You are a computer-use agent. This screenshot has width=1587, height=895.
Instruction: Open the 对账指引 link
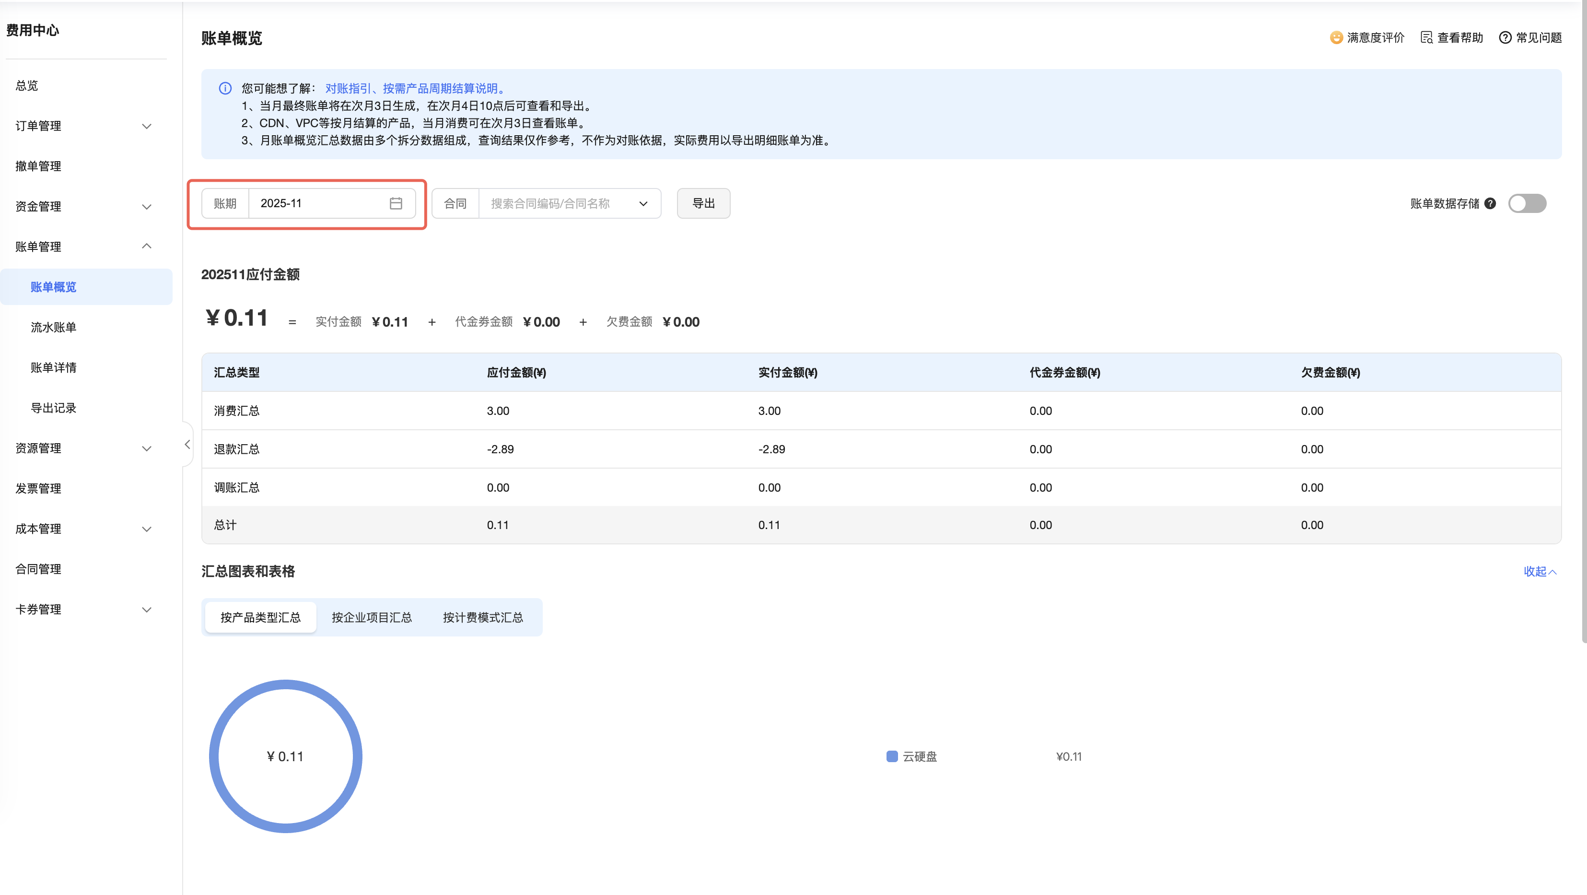(348, 88)
